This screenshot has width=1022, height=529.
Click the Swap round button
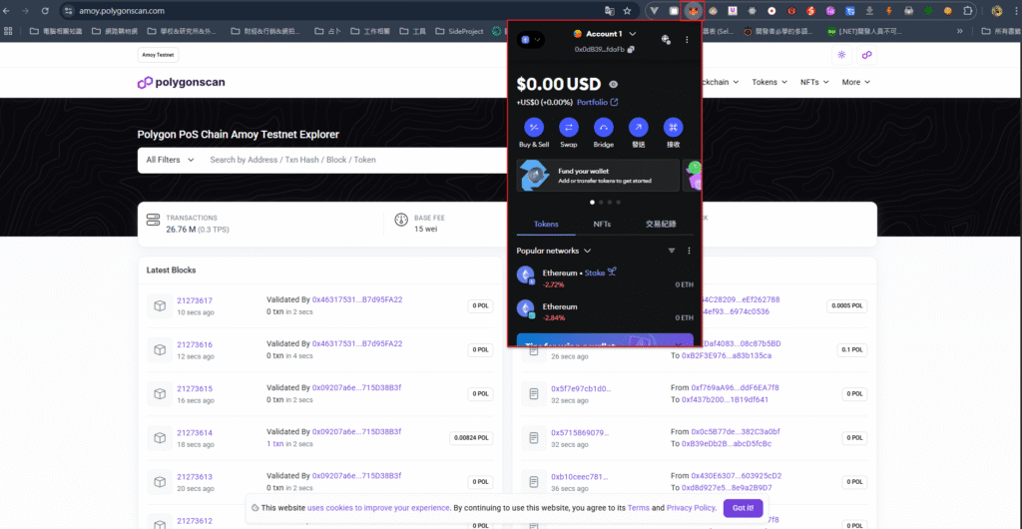(x=568, y=127)
